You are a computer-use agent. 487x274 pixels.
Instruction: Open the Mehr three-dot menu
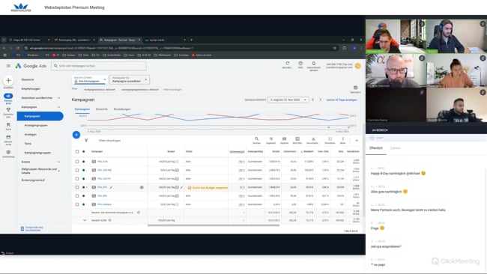click(343, 138)
